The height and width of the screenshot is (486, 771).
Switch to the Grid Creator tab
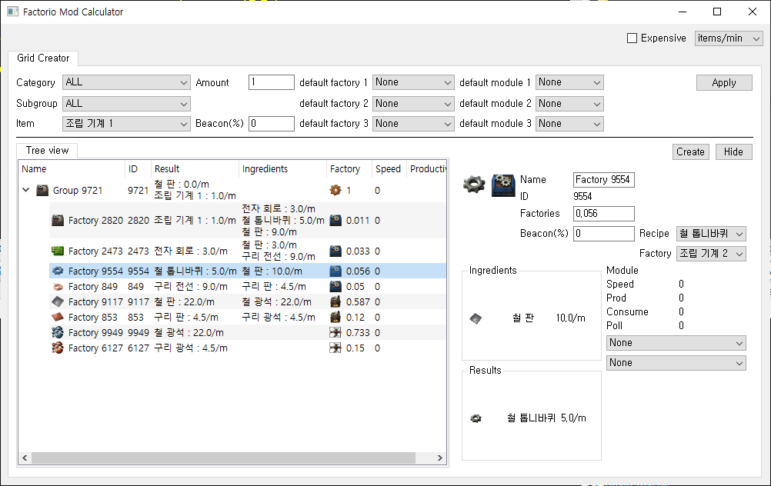pyautogui.click(x=43, y=58)
